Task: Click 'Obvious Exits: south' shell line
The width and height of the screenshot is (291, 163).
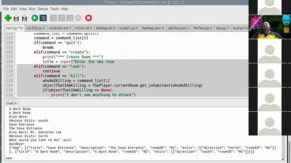Action: click(28, 121)
